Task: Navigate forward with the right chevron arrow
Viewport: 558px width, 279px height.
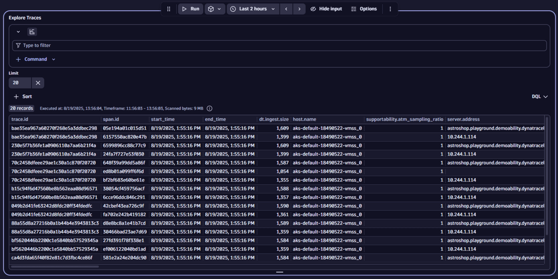Action: click(299, 8)
